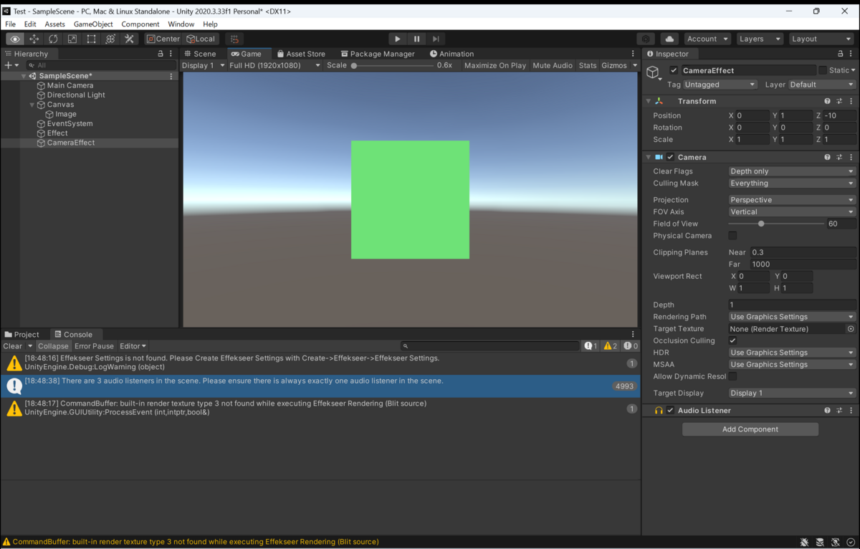Toggle the Static checkbox
Image resolution: width=860 pixels, height=549 pixels.
click(x=823, y=70)
